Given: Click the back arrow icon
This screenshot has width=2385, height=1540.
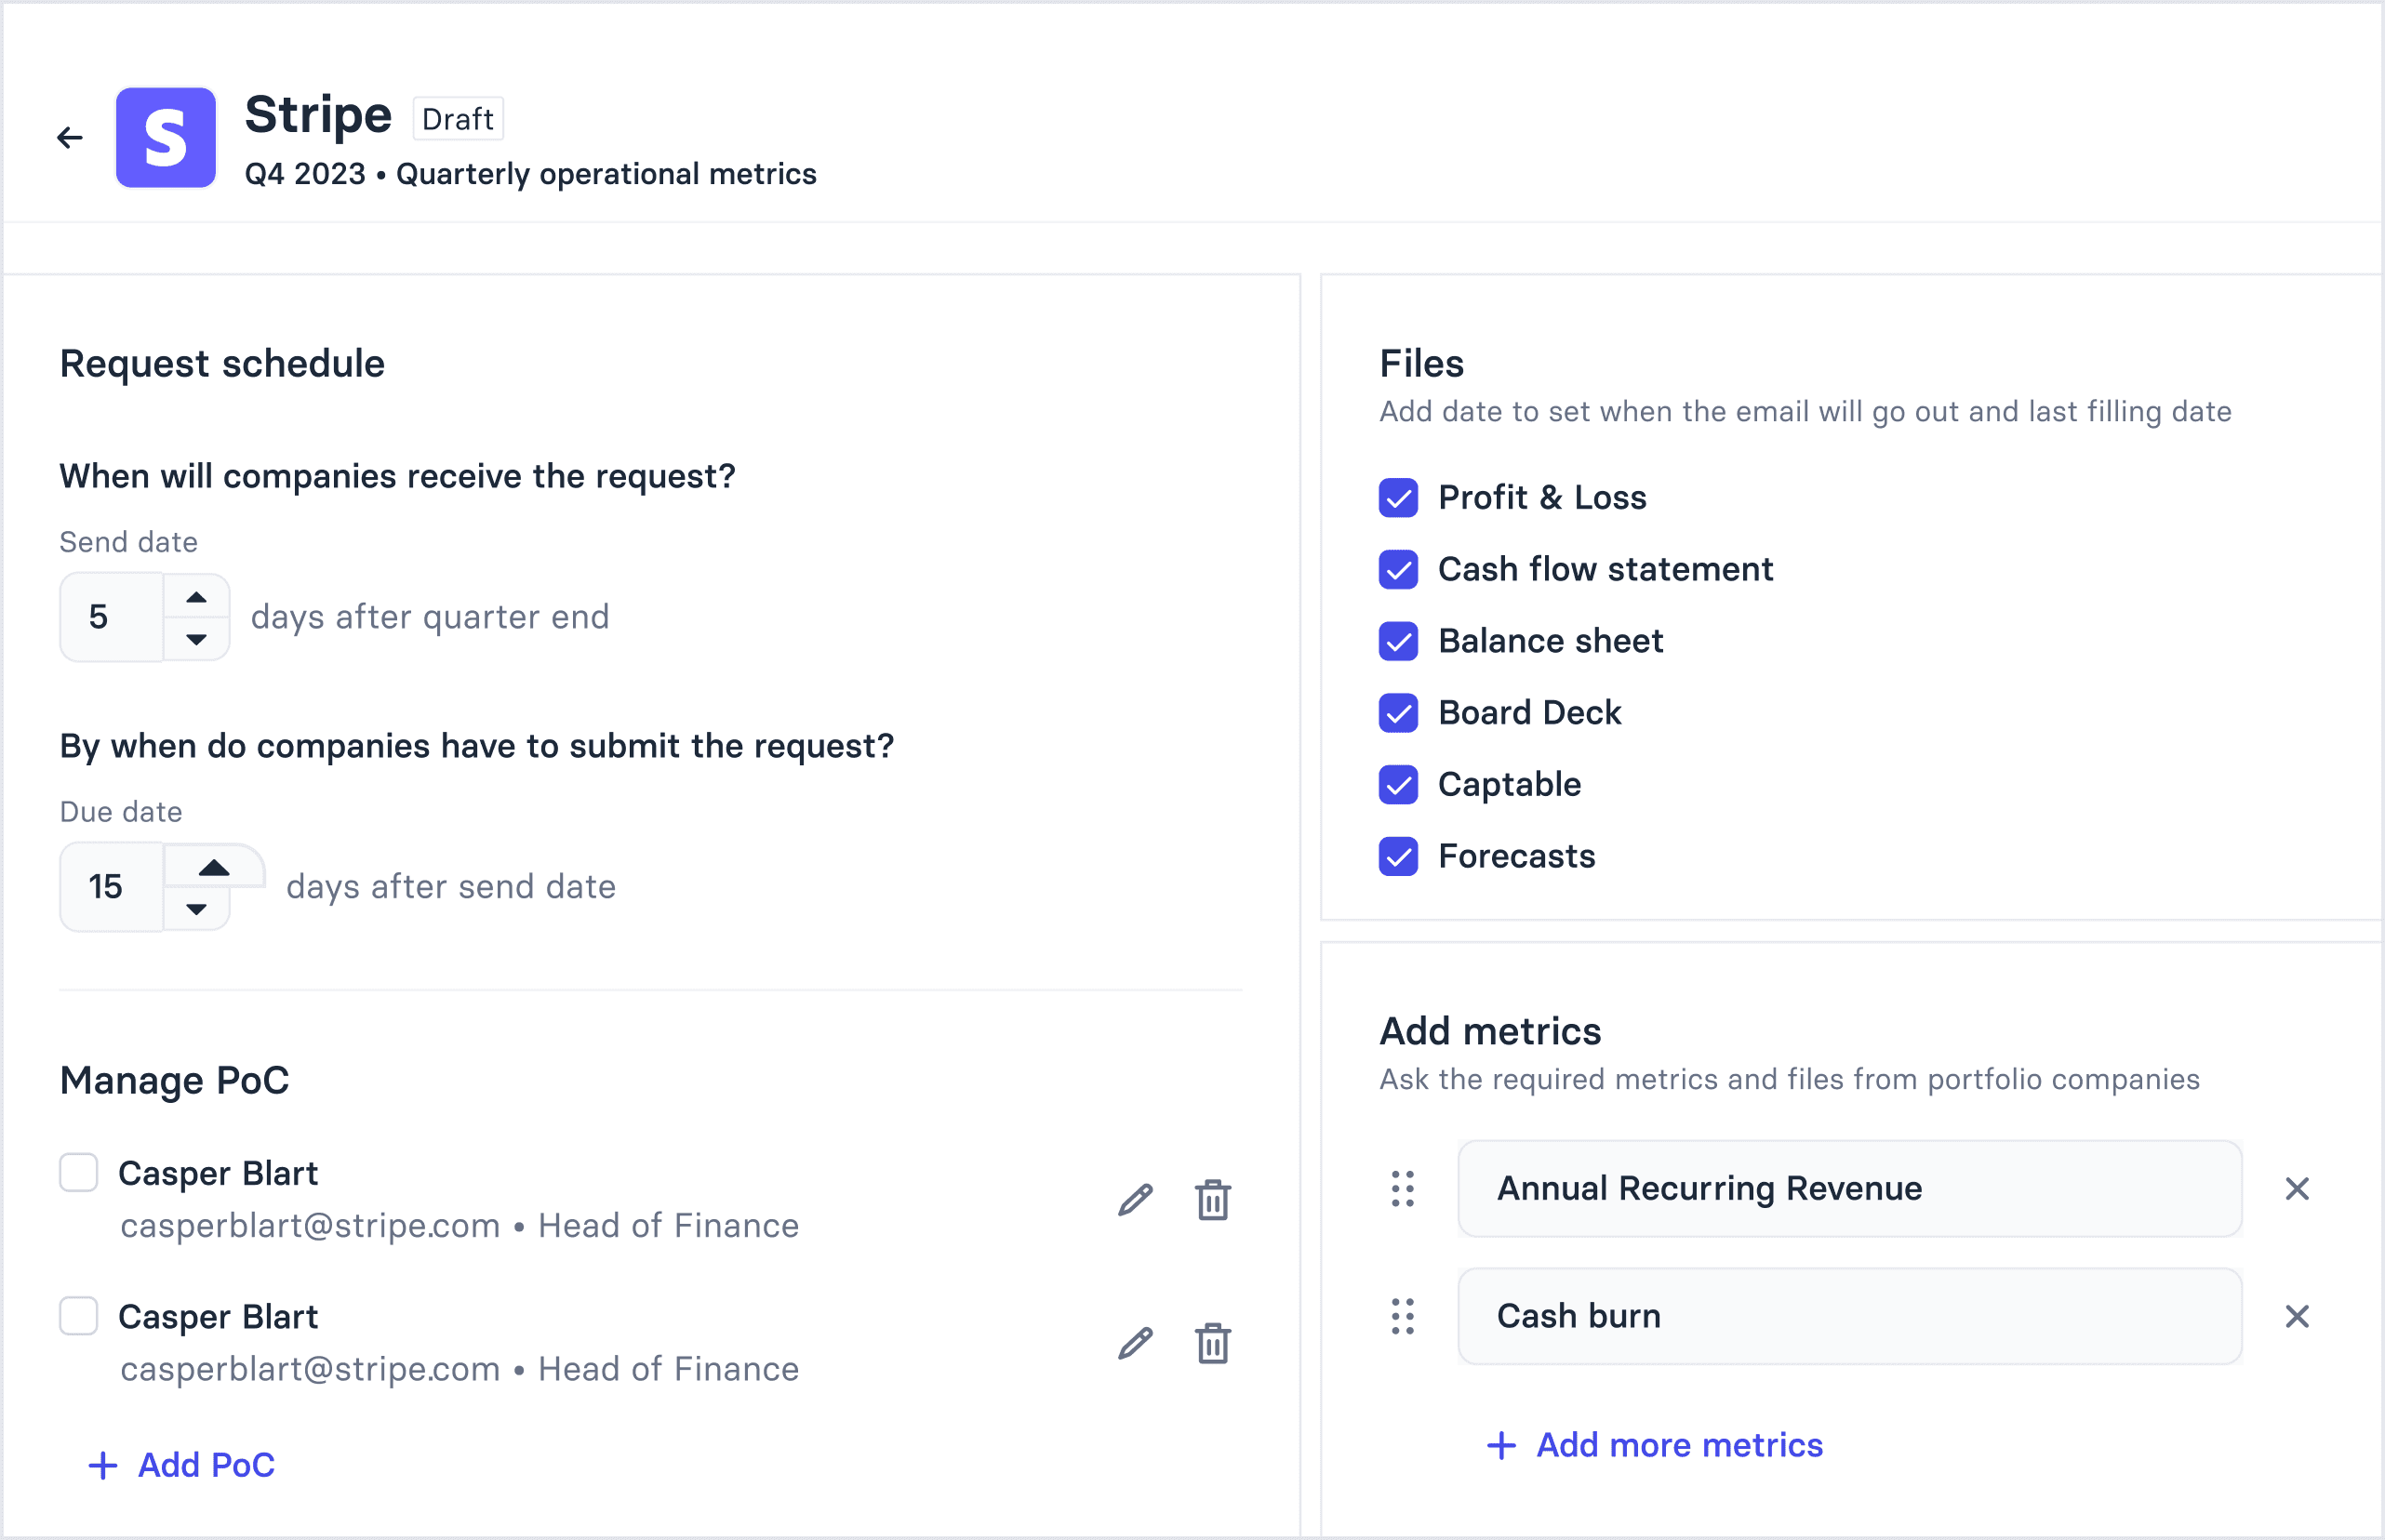Looking at the screenshot, I should 70,137.
